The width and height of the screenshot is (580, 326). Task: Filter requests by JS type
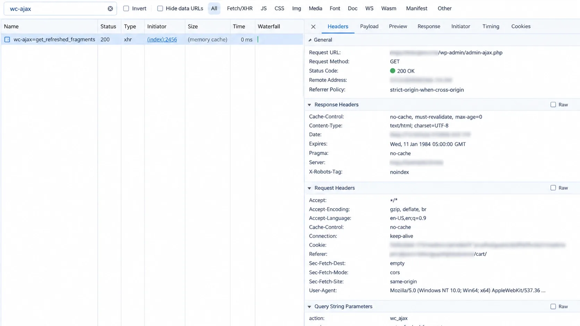tap(264, 8)
